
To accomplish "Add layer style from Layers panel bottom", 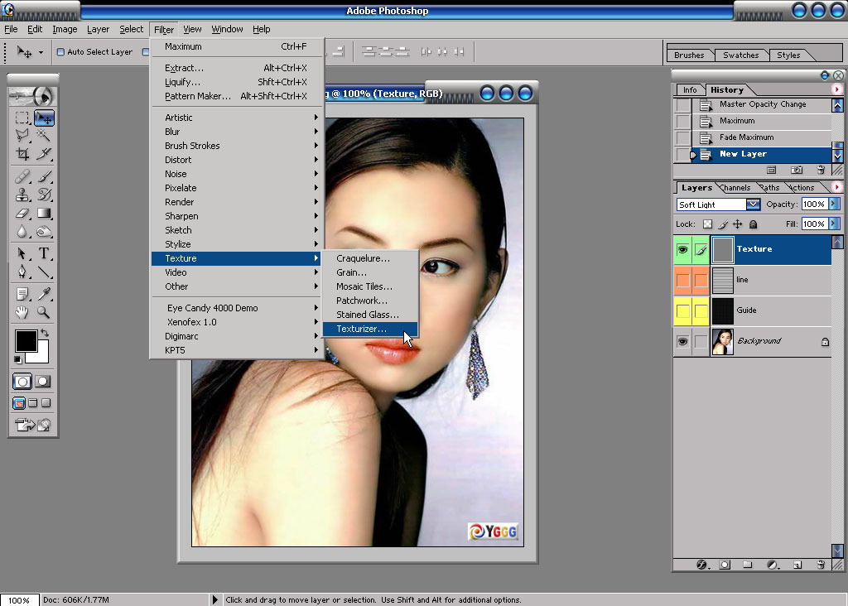I will click(x=702, y=565).
